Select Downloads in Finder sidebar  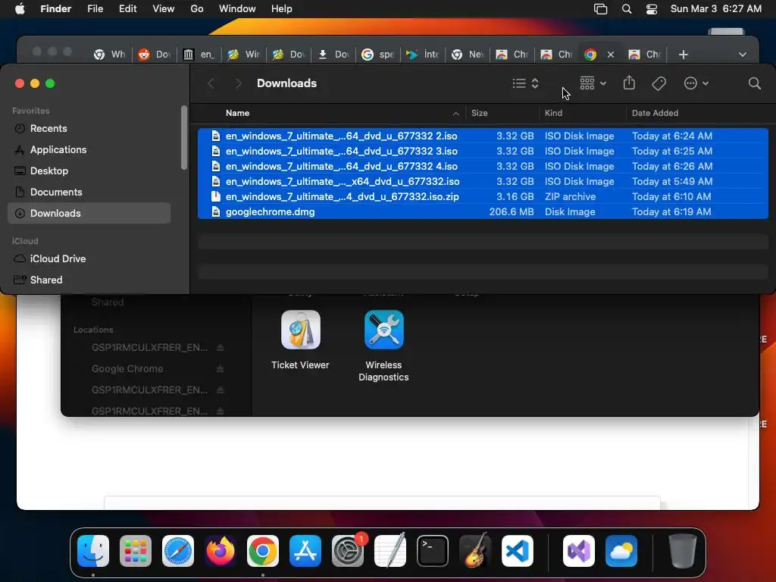pos(89,213)
